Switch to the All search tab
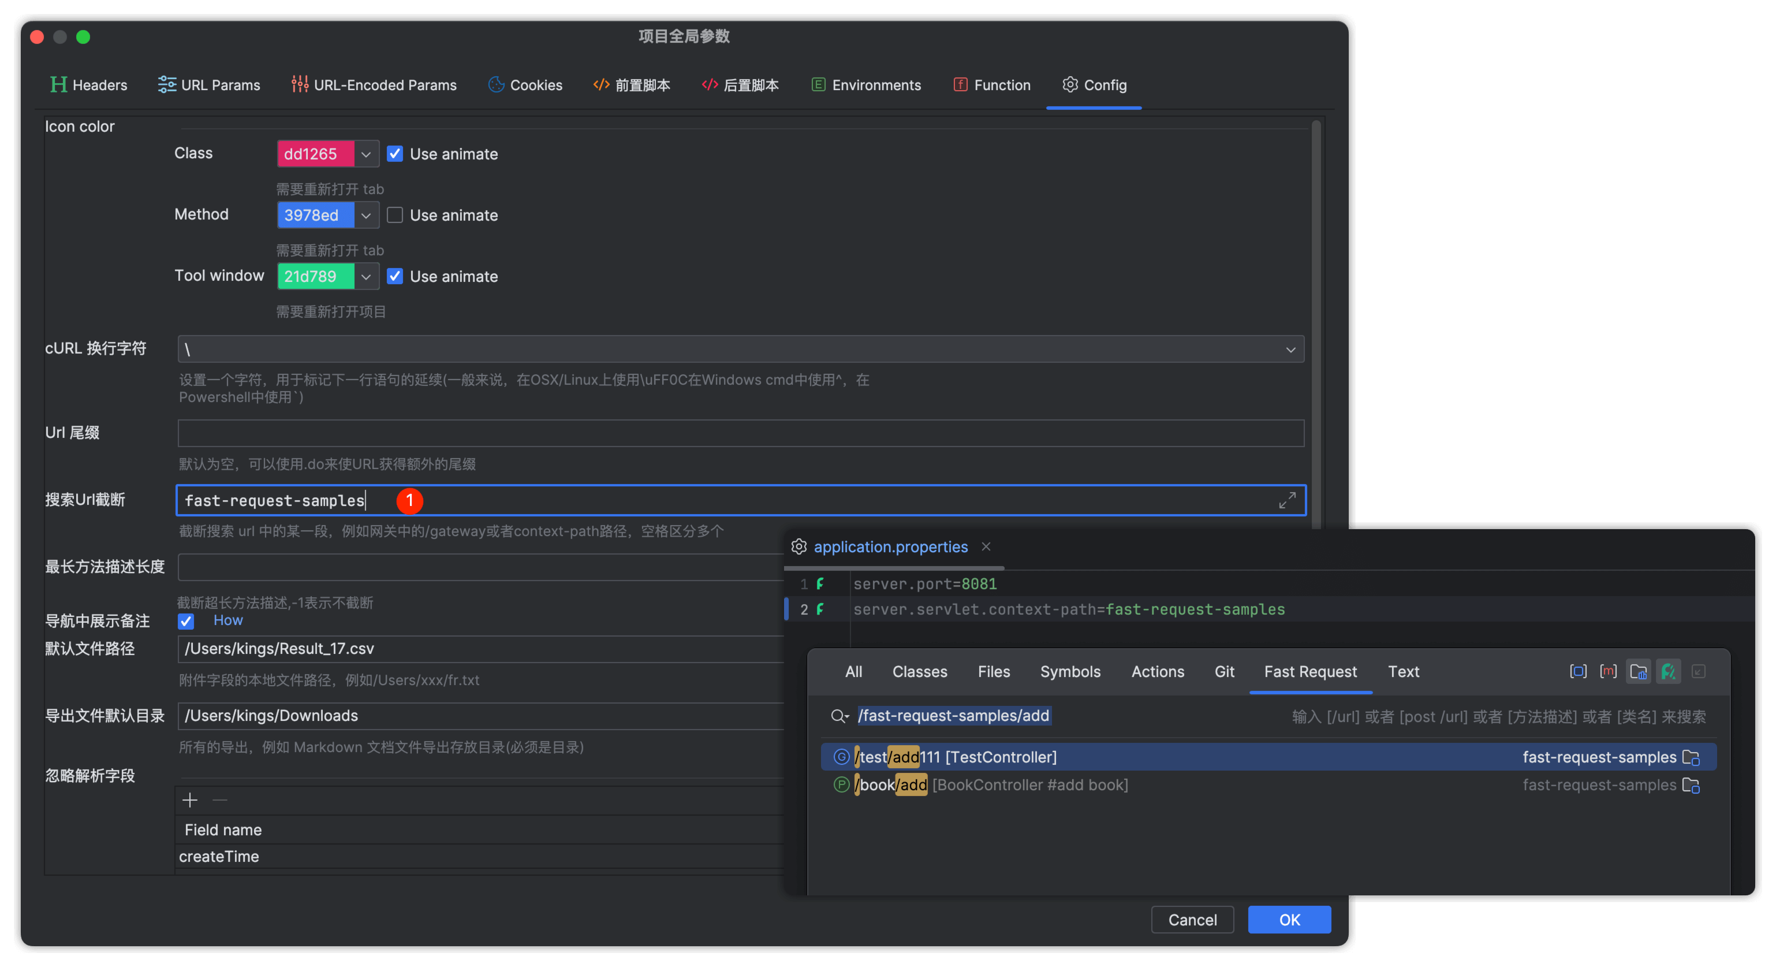 853,671
